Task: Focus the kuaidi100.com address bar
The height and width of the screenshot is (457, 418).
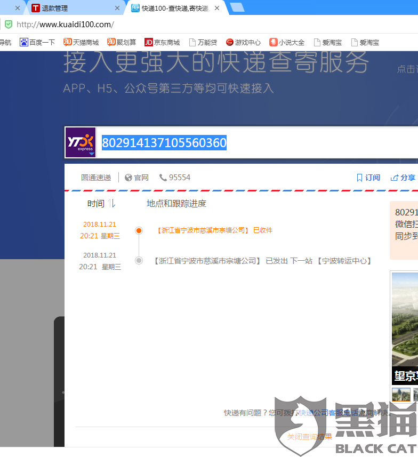Action: click(65, 25)
